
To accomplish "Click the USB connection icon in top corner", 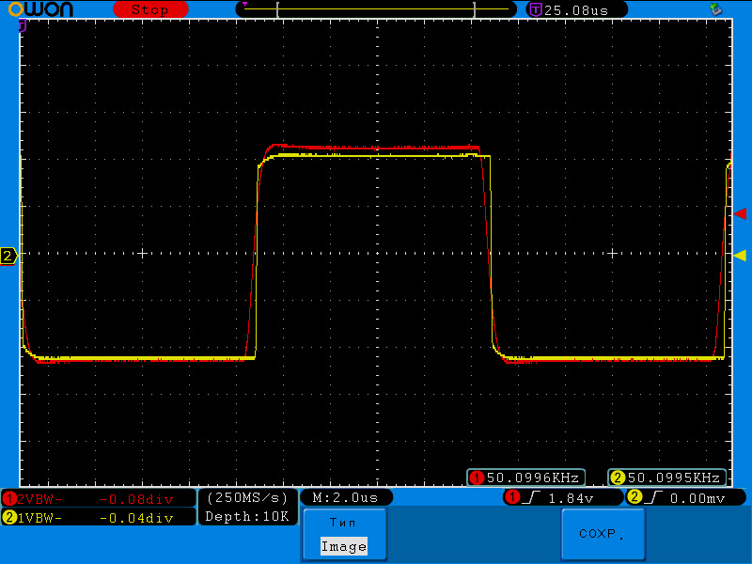I will (715, 8).
